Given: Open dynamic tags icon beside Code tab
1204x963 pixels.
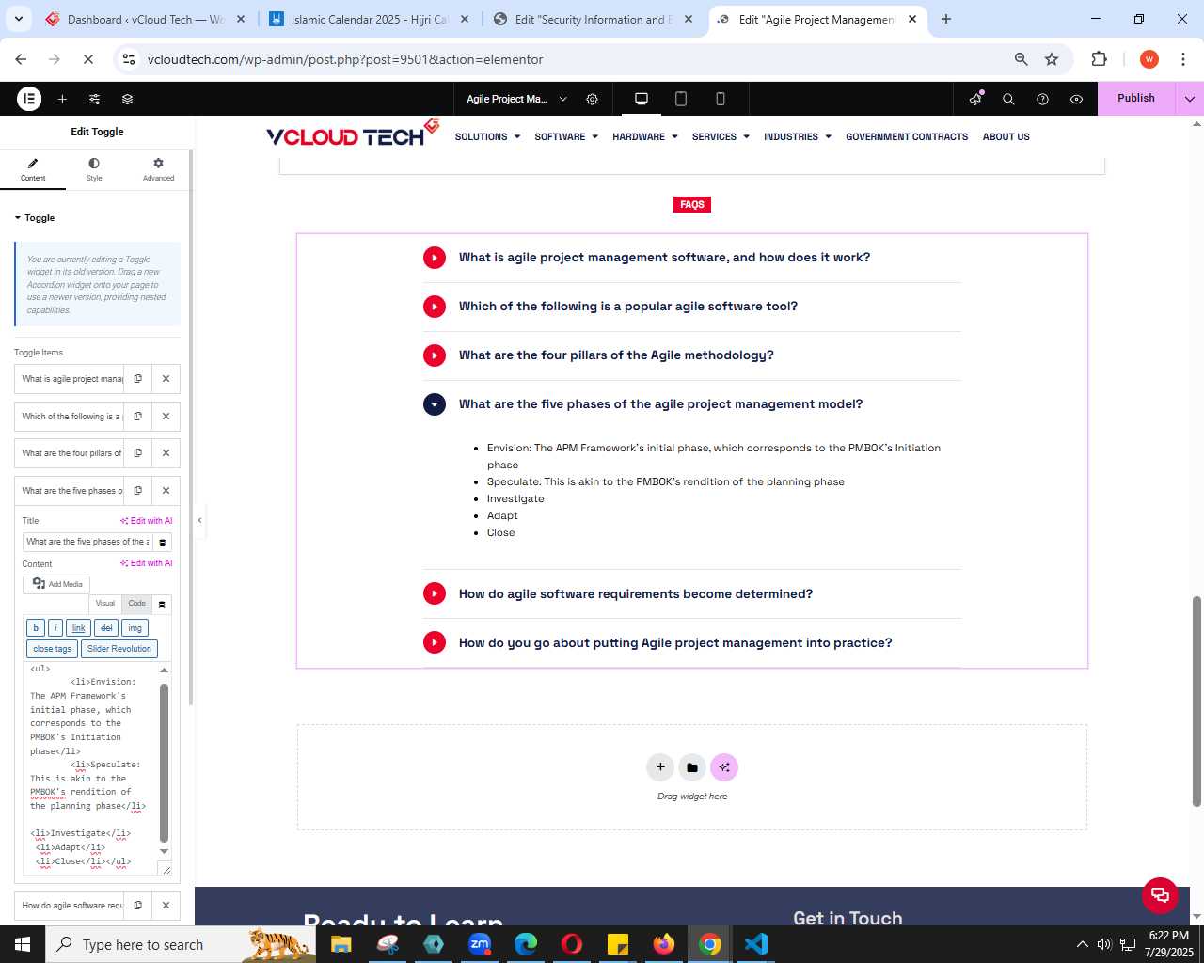Looking at the screenshot, I should point(162,604).
